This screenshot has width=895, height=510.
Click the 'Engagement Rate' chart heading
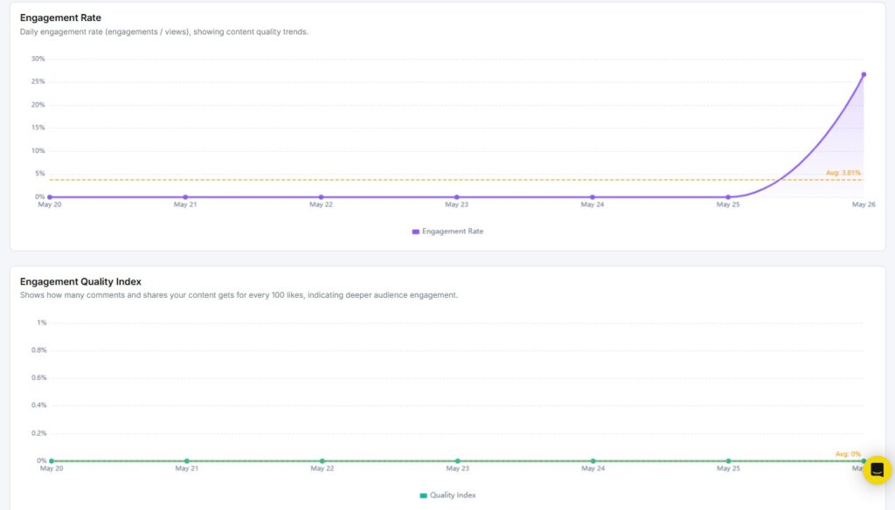tap(60, 17)
